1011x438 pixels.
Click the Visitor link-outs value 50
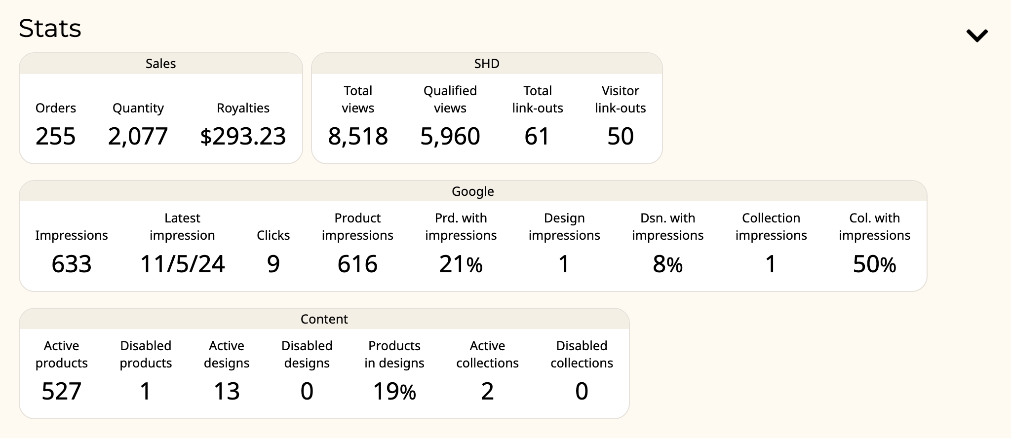[x=621, y=137]
